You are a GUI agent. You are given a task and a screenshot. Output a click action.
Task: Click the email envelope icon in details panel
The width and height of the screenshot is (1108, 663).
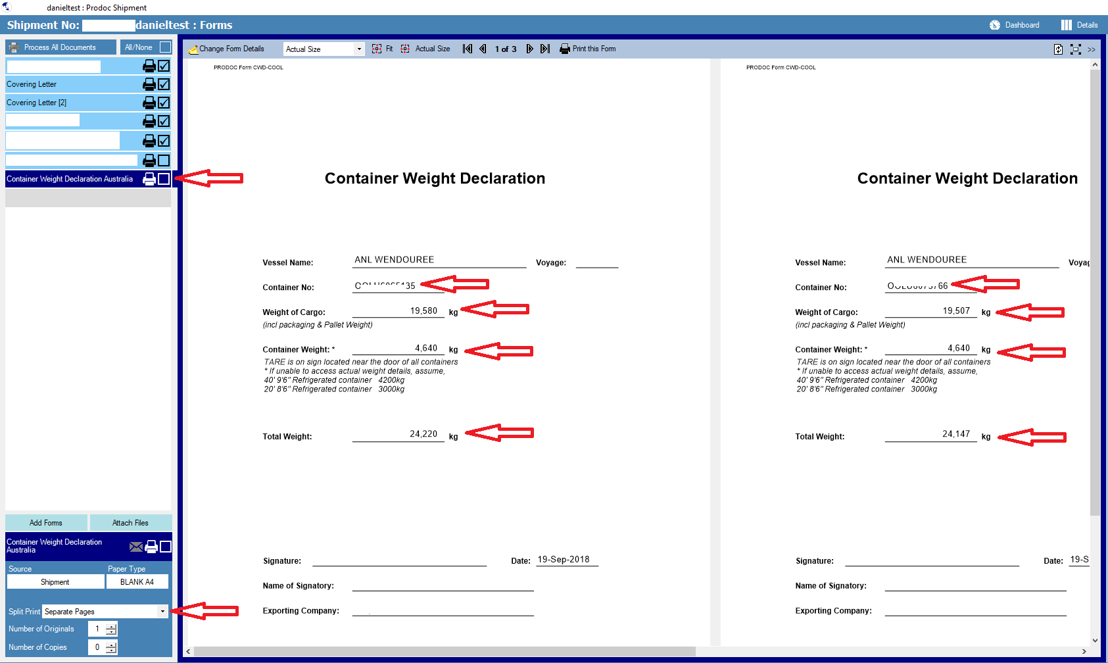136,547
